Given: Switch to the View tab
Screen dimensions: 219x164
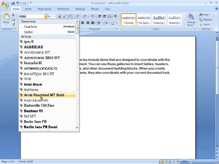Looking at the screenshot, I should point(107,9).
